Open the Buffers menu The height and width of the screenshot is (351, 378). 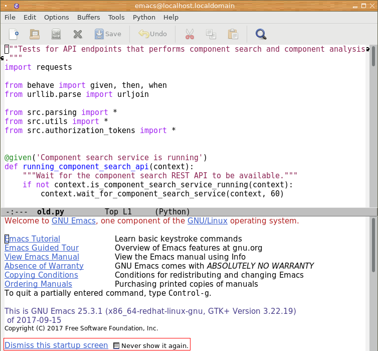88,18
